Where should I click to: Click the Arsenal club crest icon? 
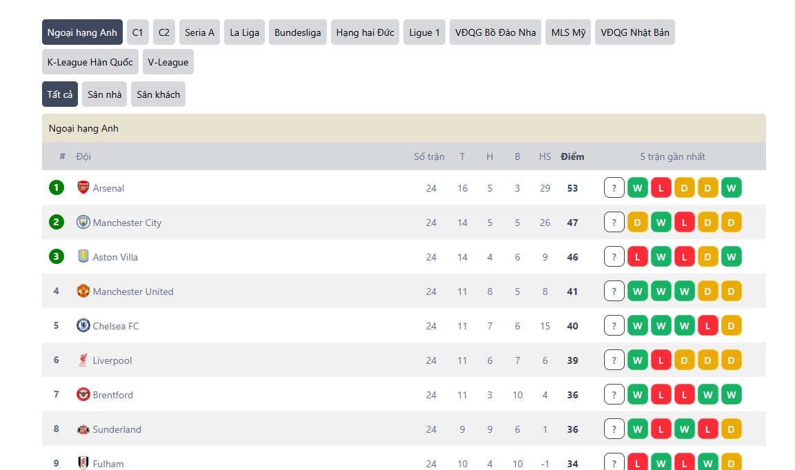point(83,187)
